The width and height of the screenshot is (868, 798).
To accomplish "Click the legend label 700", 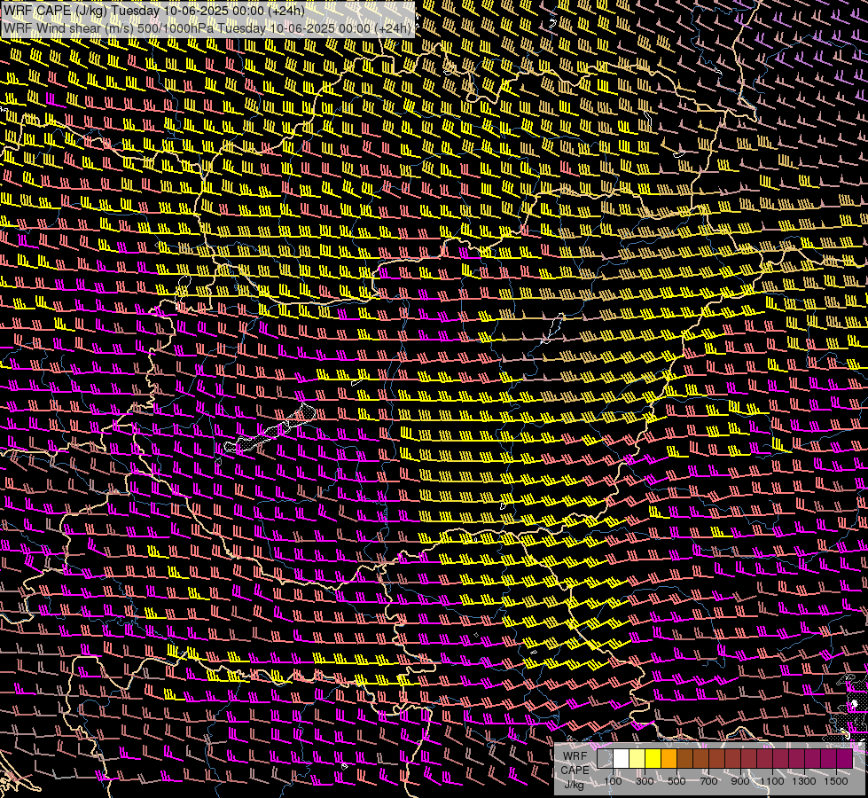I will coord(708,781).
